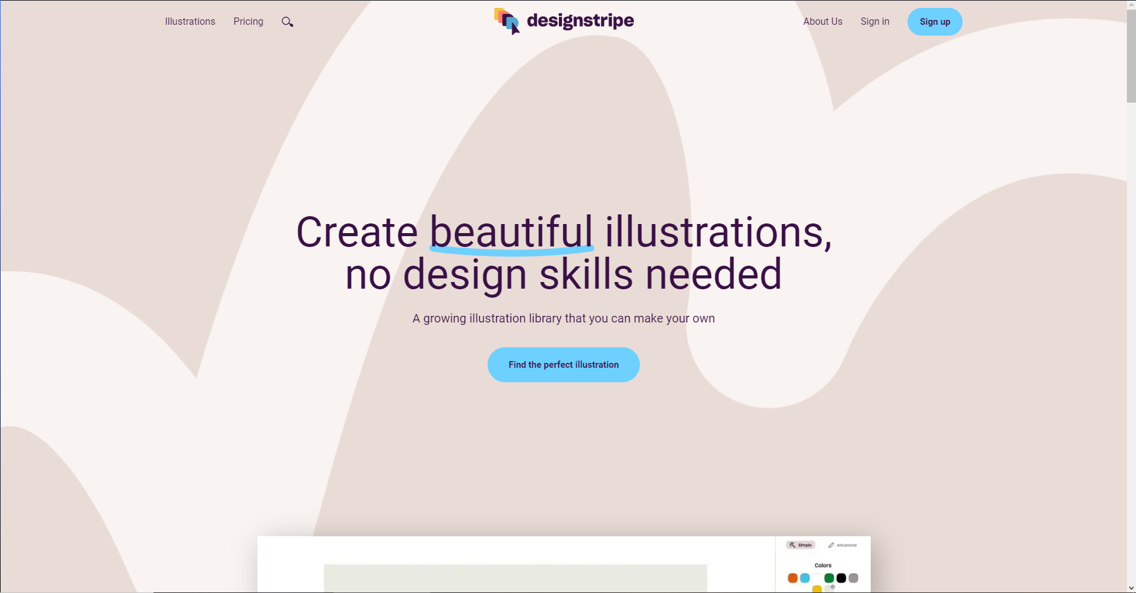The height and width of the screenshot is (593, 1136).
Task: Click the Sign up button
Action: pos(935,22)
